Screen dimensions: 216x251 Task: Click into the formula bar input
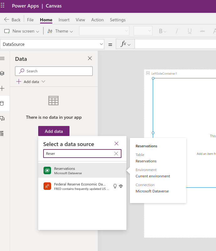click(x=175, y=44)
